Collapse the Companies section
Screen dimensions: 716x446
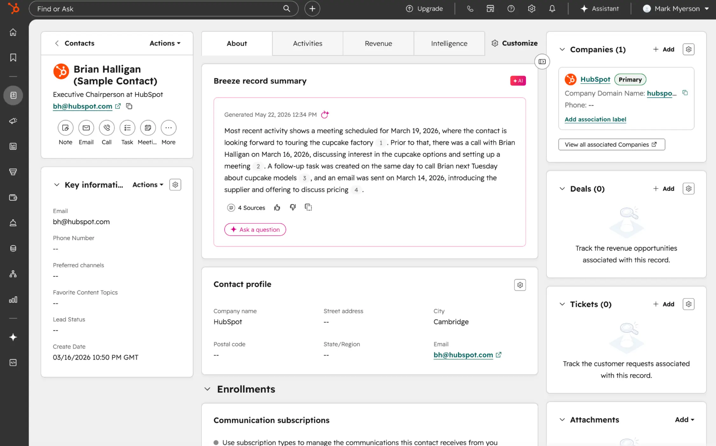click(x=562, y=49)
